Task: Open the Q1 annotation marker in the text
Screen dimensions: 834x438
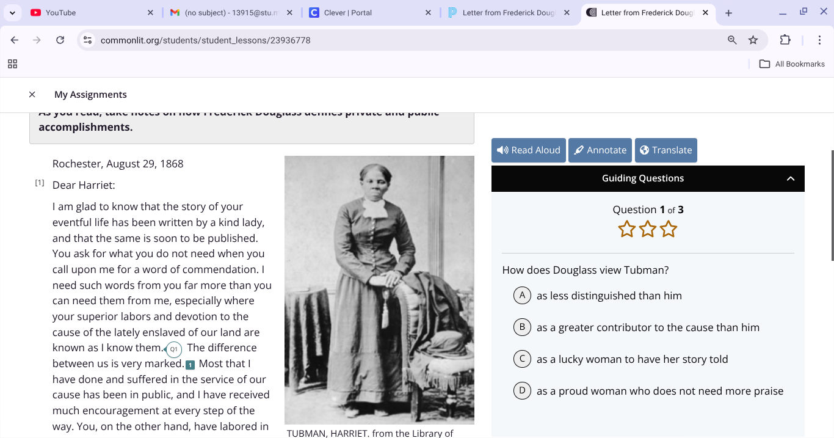Action: pos(173,349)
